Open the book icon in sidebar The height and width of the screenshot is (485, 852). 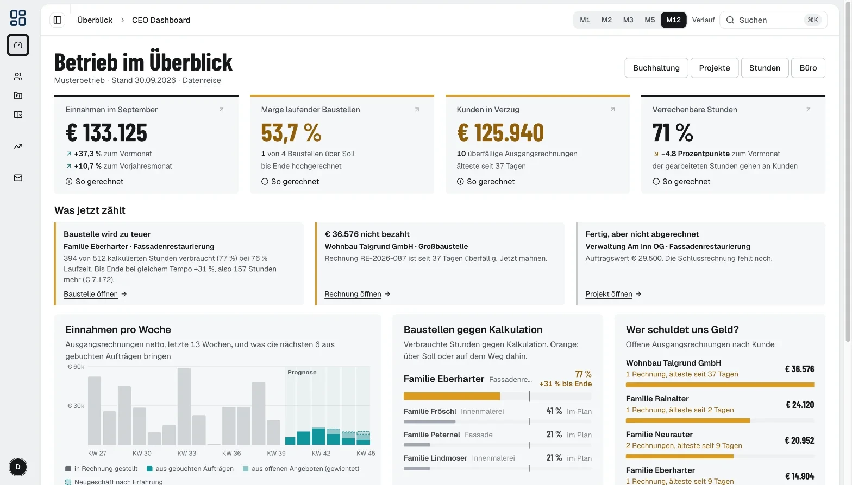click(x=18, y=114)
